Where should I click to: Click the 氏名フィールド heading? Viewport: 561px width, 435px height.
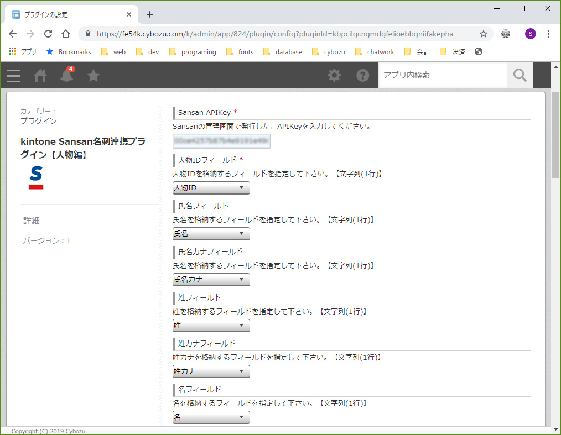click(x=203, y=206)
